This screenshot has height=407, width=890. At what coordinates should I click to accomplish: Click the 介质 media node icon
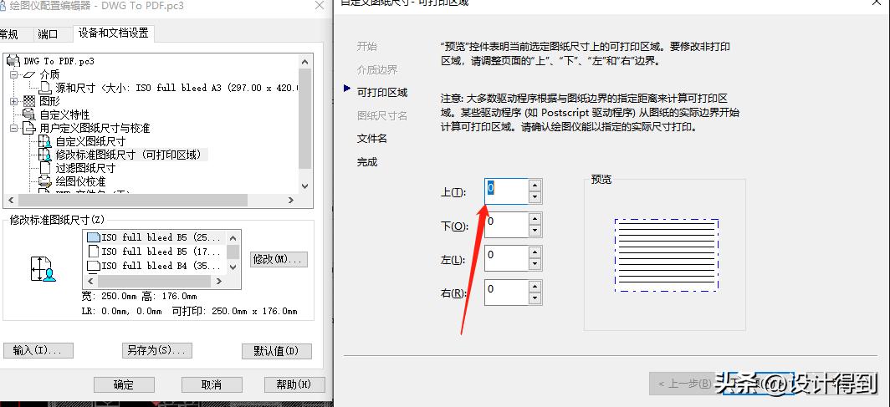tap(28, 74)
